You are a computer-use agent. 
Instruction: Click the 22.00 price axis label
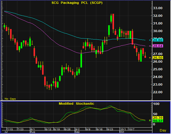tap(158, 92)
